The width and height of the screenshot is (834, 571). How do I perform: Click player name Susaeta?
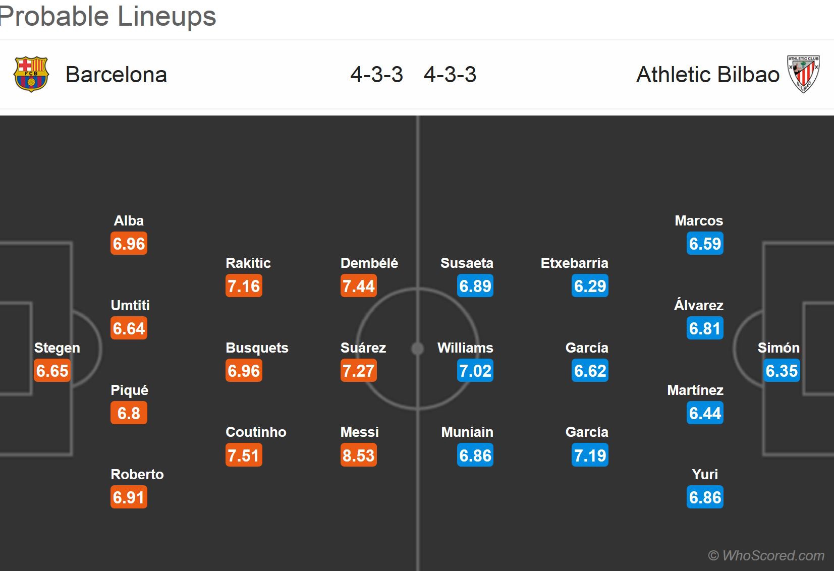tap(467, 263)
